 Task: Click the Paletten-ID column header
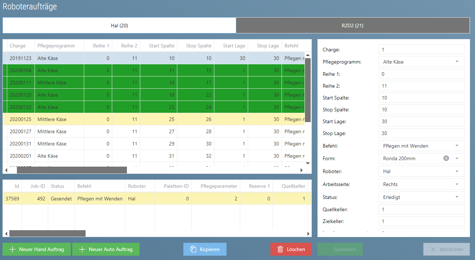click(173, 186)
